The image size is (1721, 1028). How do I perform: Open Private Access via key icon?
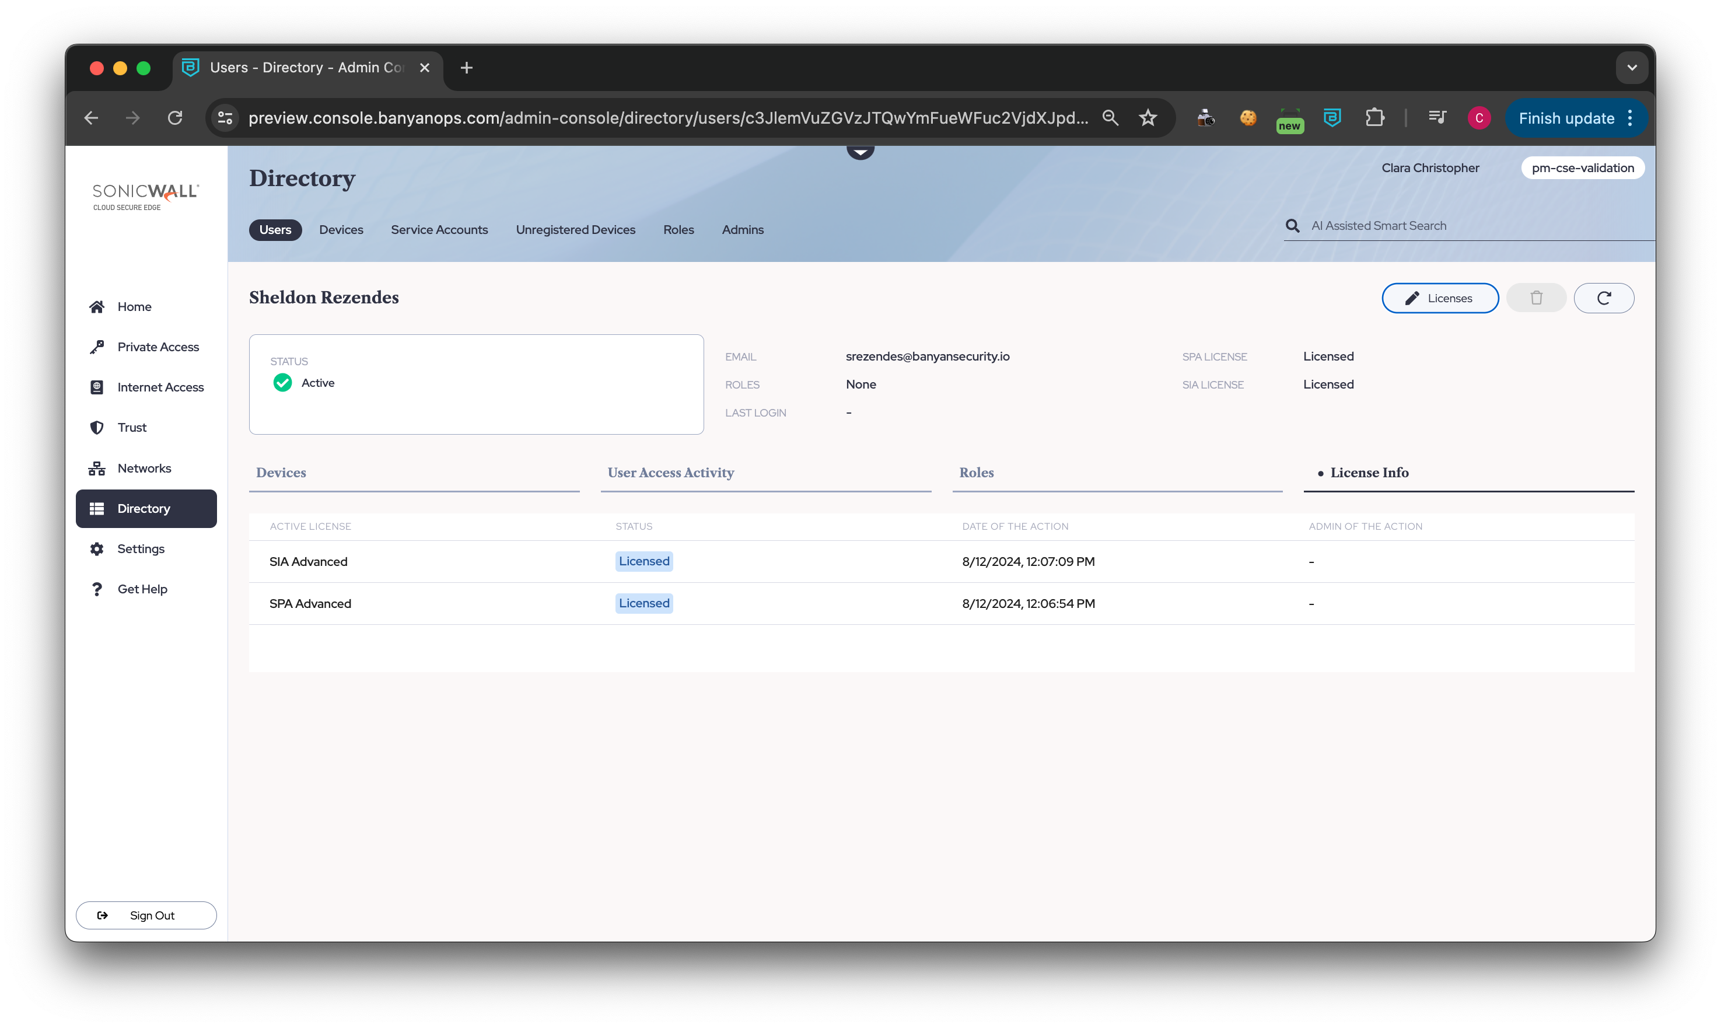[x=97, y=347]
